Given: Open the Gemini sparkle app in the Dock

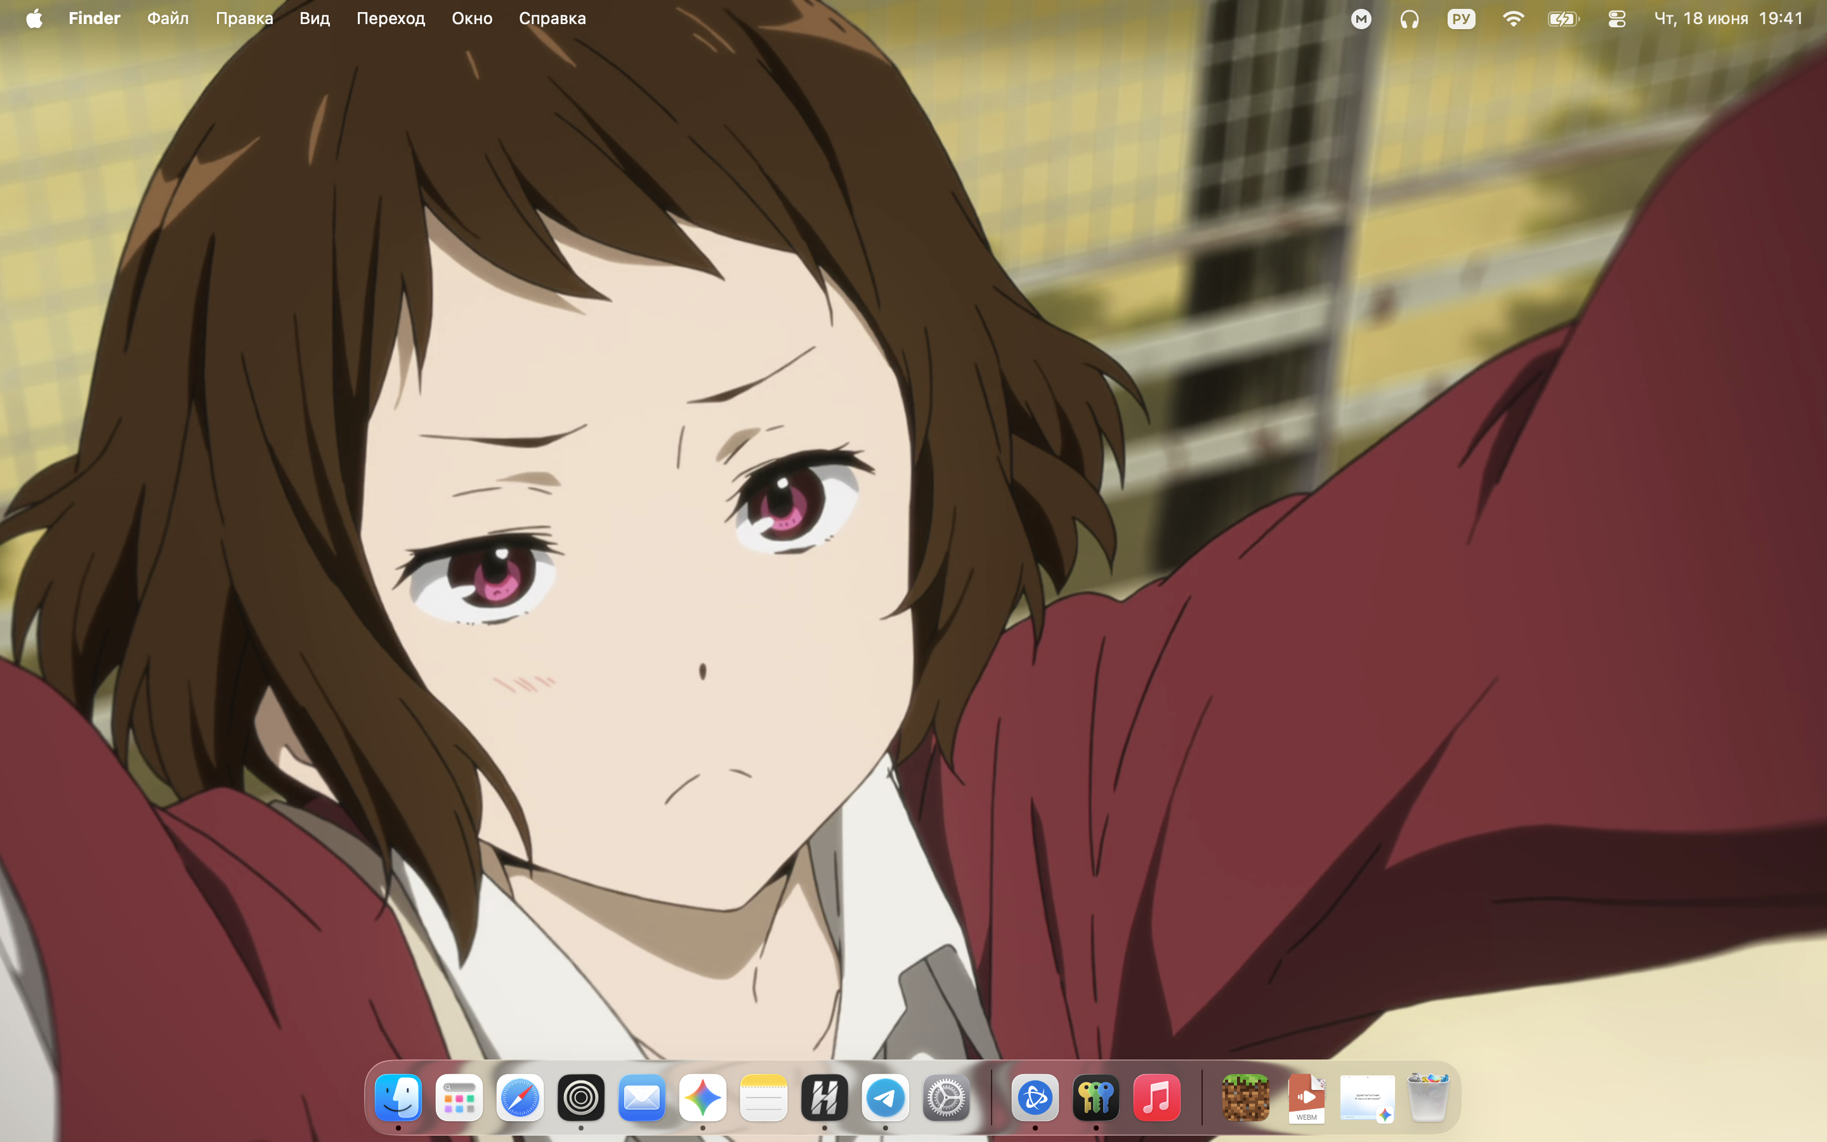Looking at the screenshot, I should click(703, 1098).
